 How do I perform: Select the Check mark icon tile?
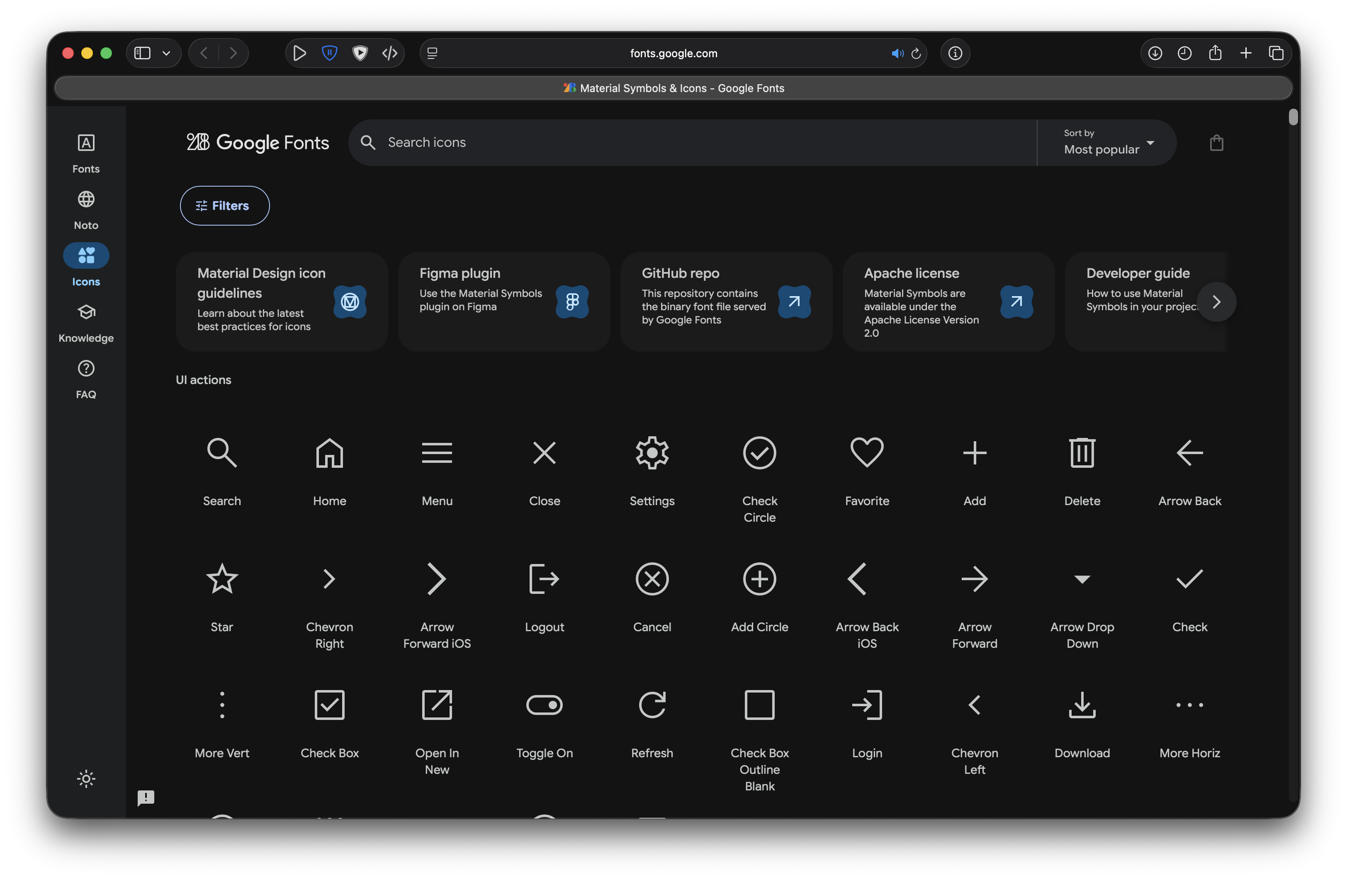[x=1190, y=579]
